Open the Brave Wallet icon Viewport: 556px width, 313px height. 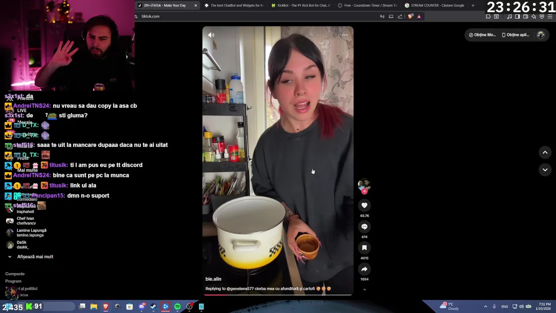point(526,17)
